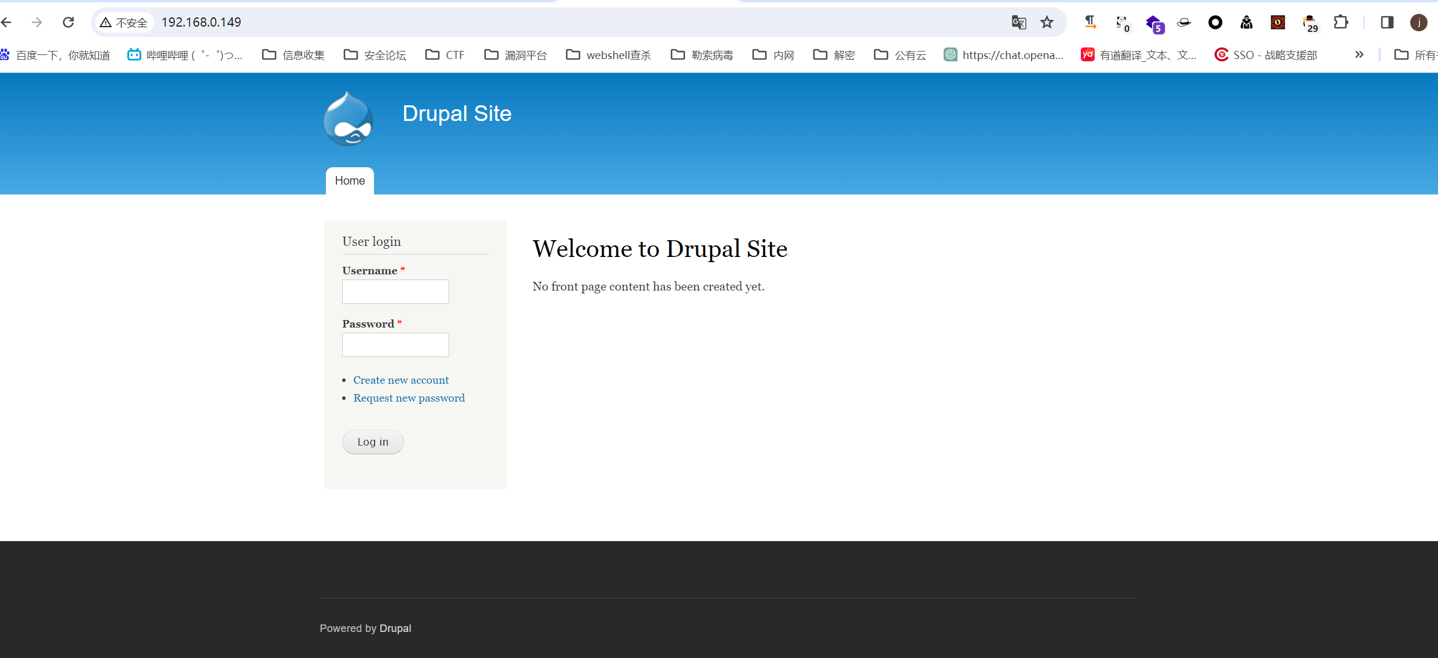Viewport: 1438px width, 658px height.
Task: Select the Home tab
Action: pos(350,181)
